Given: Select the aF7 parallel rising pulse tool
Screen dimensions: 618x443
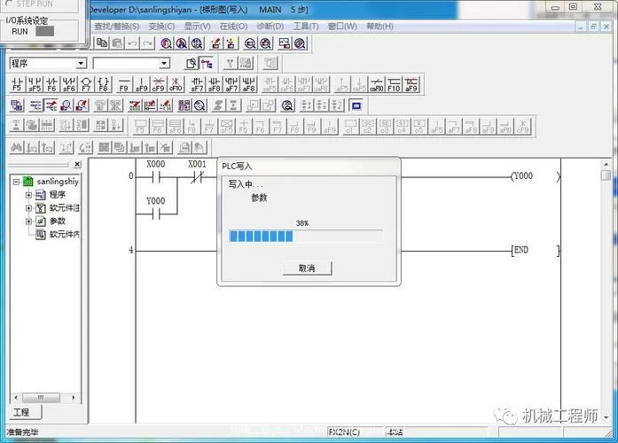Looking at the screenshot, I should [x=231, y=84].
